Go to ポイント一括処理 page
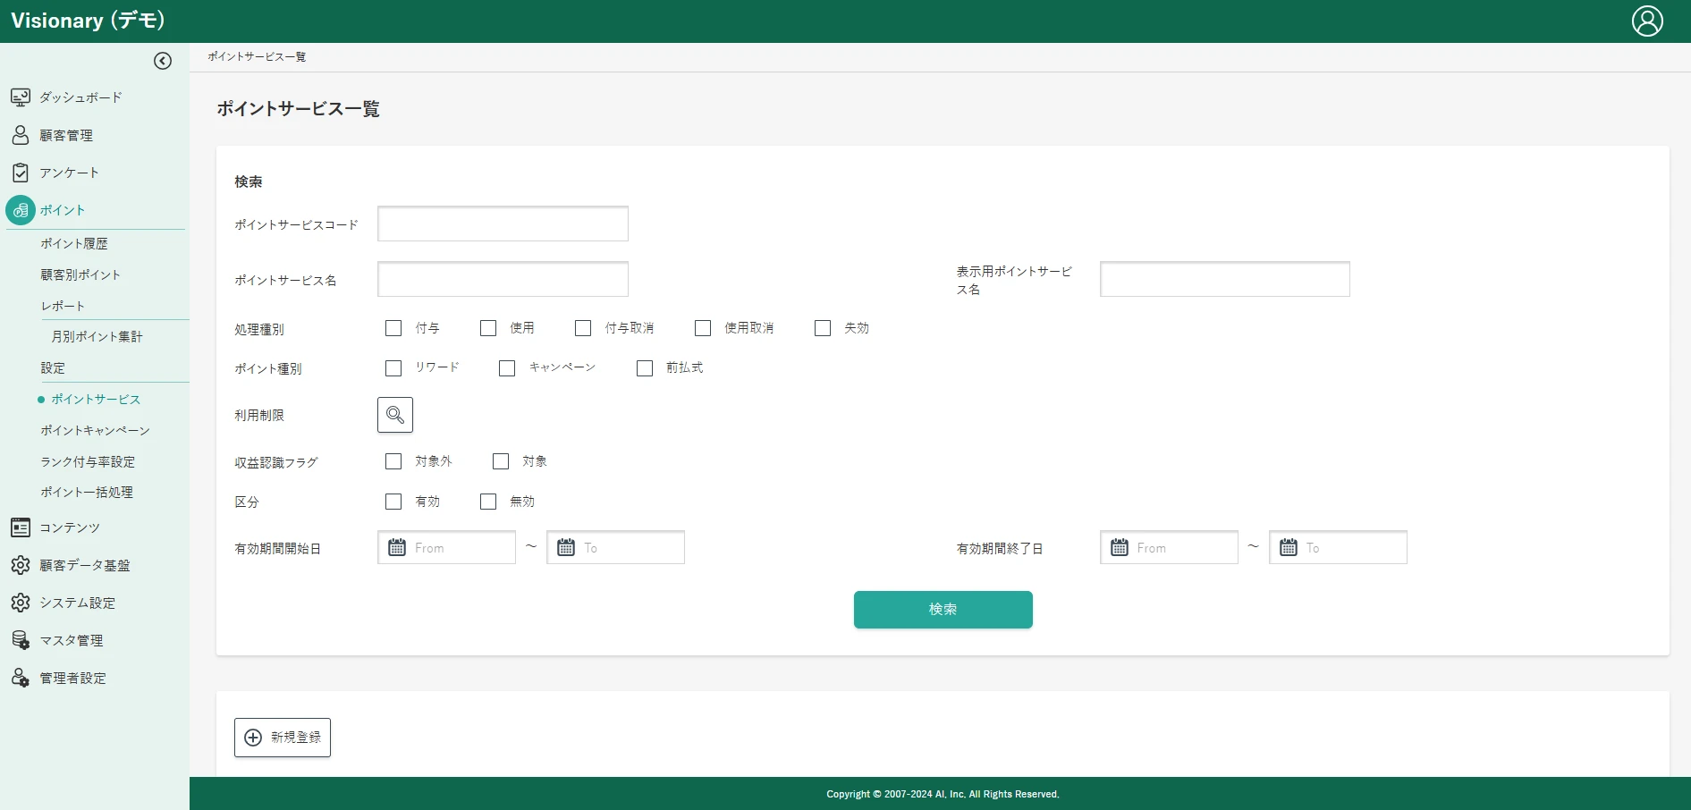The height and width of the screenshot is (810, 1691). [x=87, y=492]
